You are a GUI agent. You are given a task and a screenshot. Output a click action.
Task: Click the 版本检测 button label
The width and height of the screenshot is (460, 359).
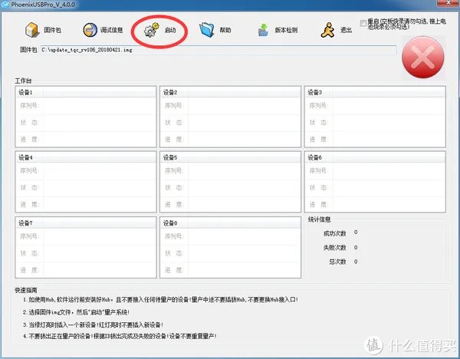286,30
